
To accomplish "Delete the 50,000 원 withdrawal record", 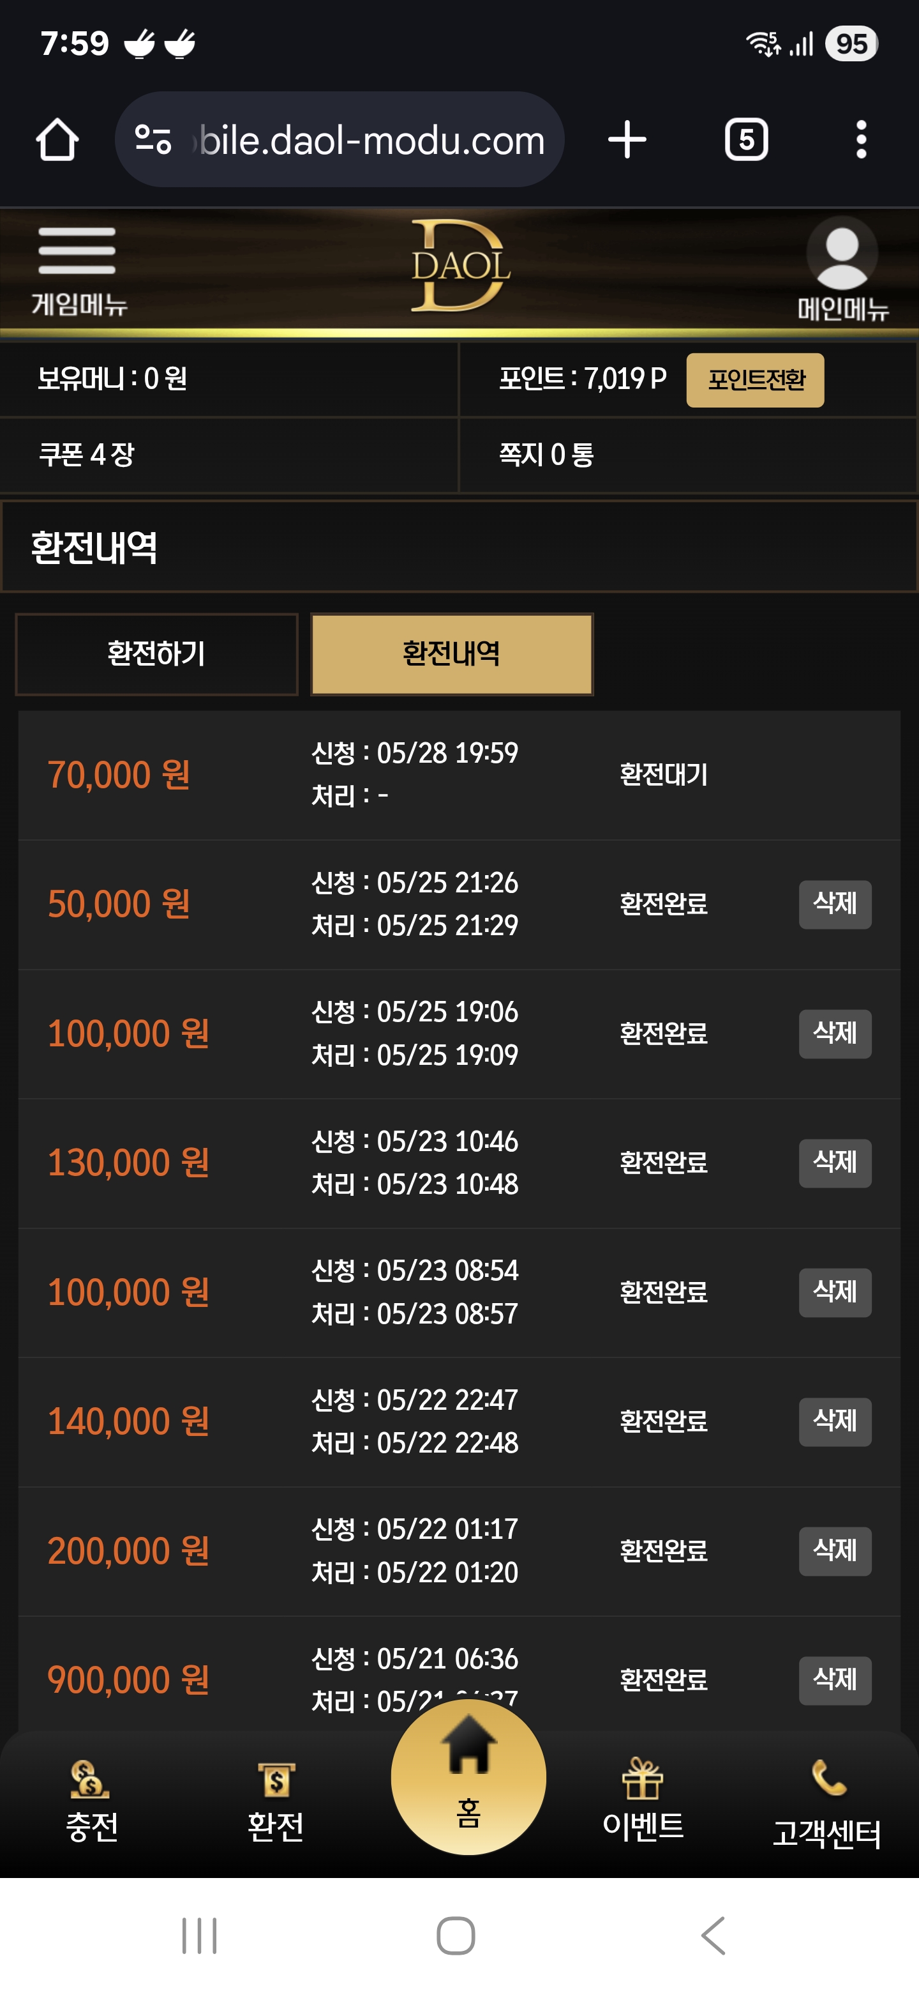I will (x=835, y=905).
